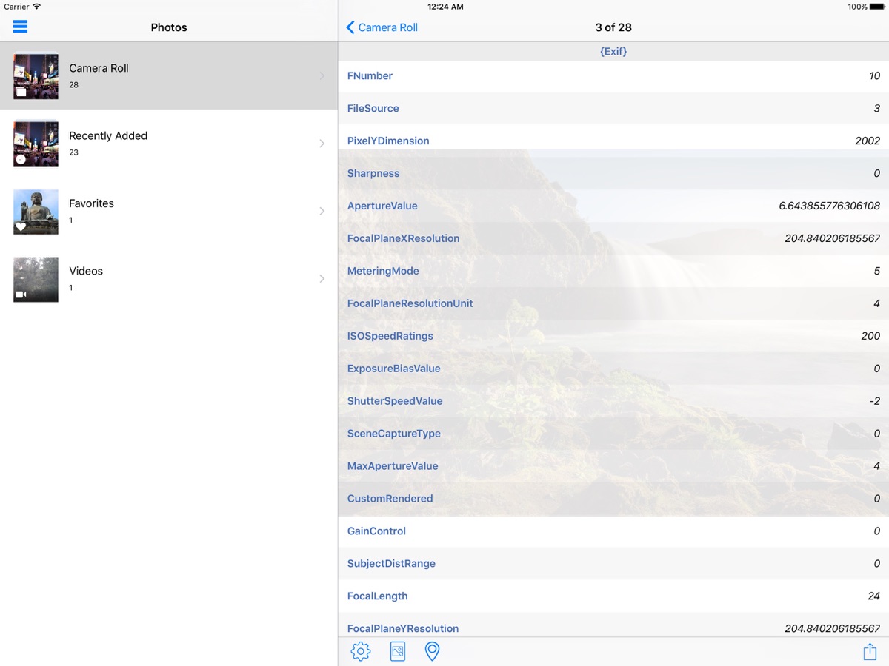The width and height of the screenshot is (889, 666).
Task: Go back to Camera Roll
Action: (x=382, y=27)
